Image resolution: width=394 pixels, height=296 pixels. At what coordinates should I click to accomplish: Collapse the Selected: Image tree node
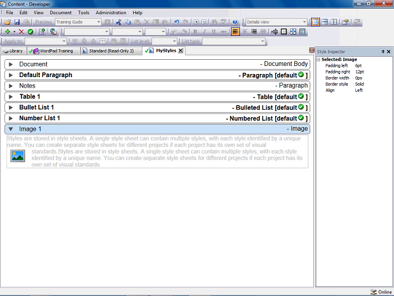coord(318,60)
